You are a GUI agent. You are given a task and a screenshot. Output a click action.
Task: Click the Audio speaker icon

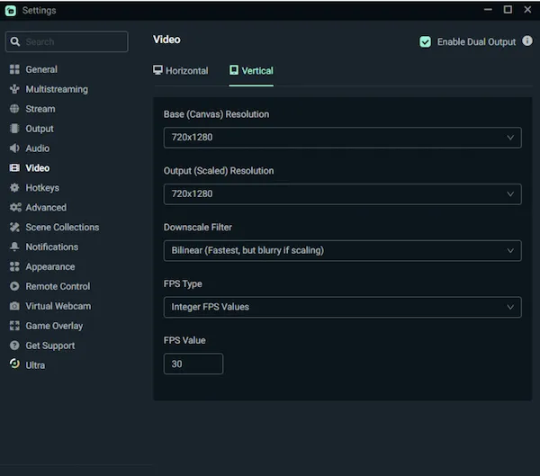coord(14,148)
